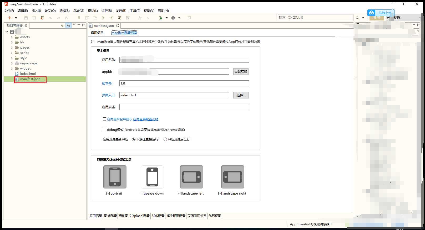Expand the script folder

coord(12,53)
